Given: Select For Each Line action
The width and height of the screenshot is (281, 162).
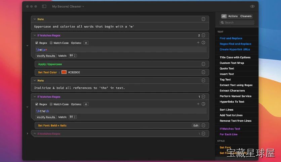Looking at the screenshot, I should point(229,134).
